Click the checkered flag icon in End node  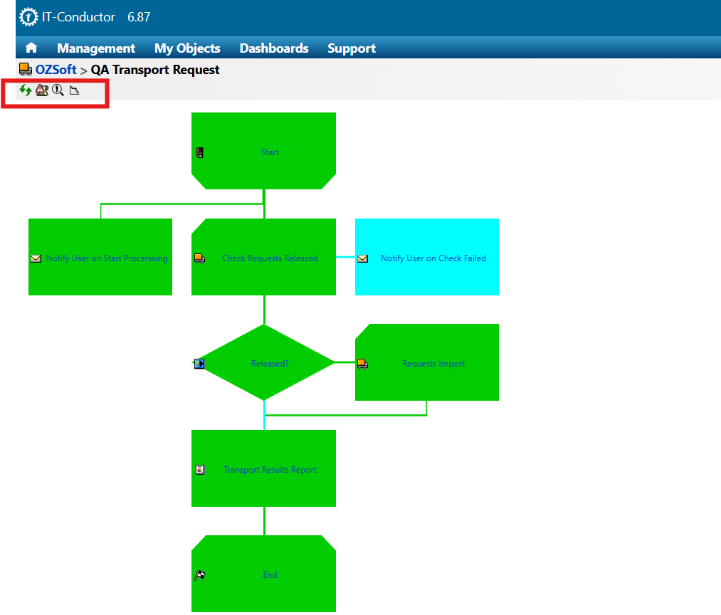click(200, 575)
